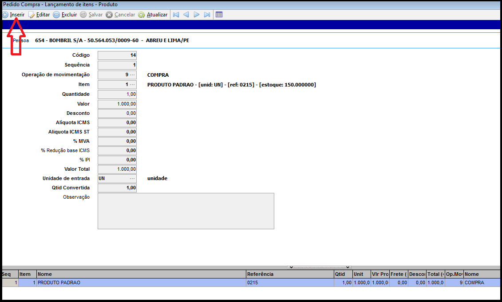Select the PRODUTO PADRAO row in the grid

click(141, 282)
